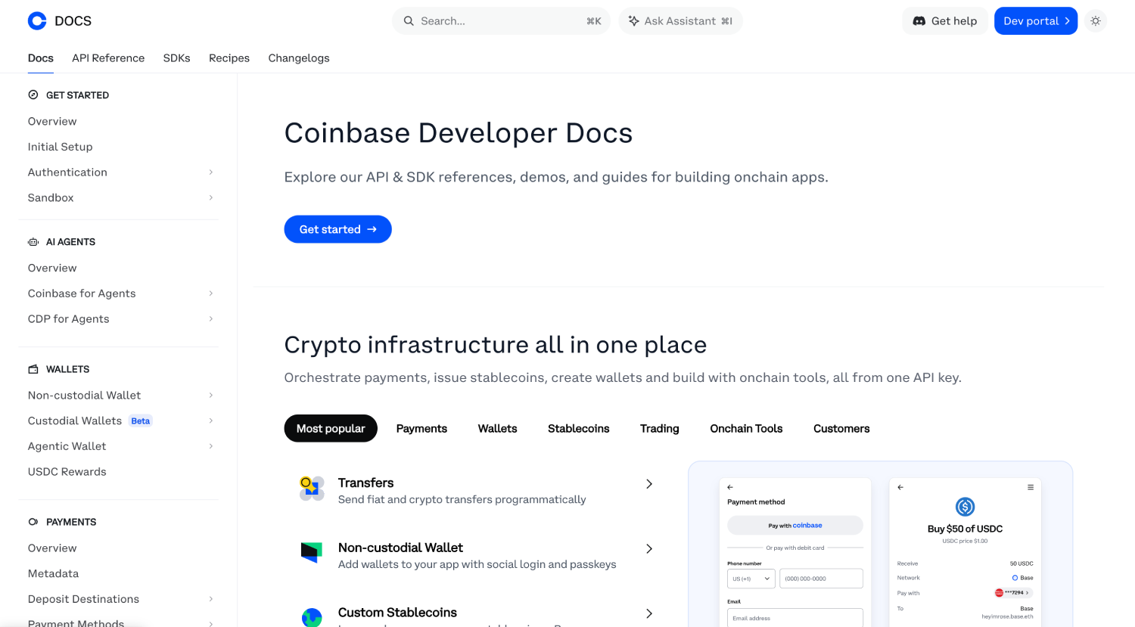Open Transfers card chevron arrow
Image resolution: width=1135 pixels, height=627 pixels.
pos(649,484)
